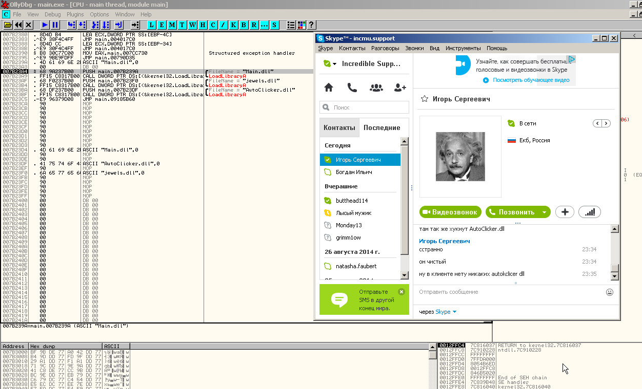Open Skype status dropdown near Incredible Supp
The height and width of the screenshot is (389, 642).
coord(334,64)
